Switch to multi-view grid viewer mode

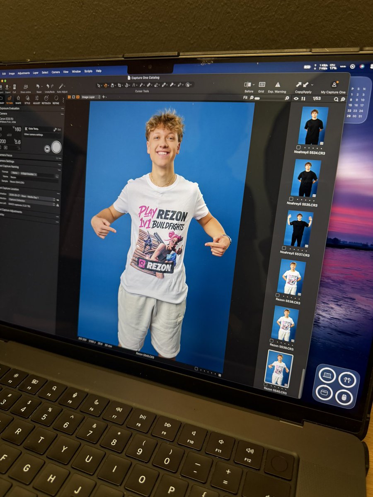pos(69,97)
